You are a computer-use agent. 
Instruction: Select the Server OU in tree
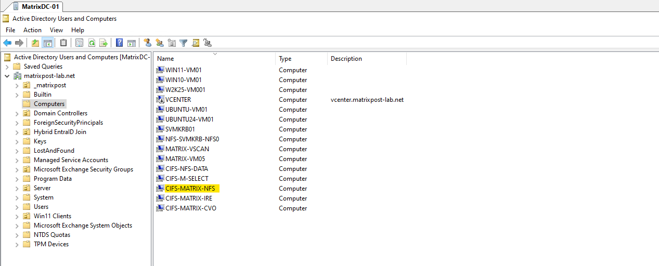pos(42,188)
